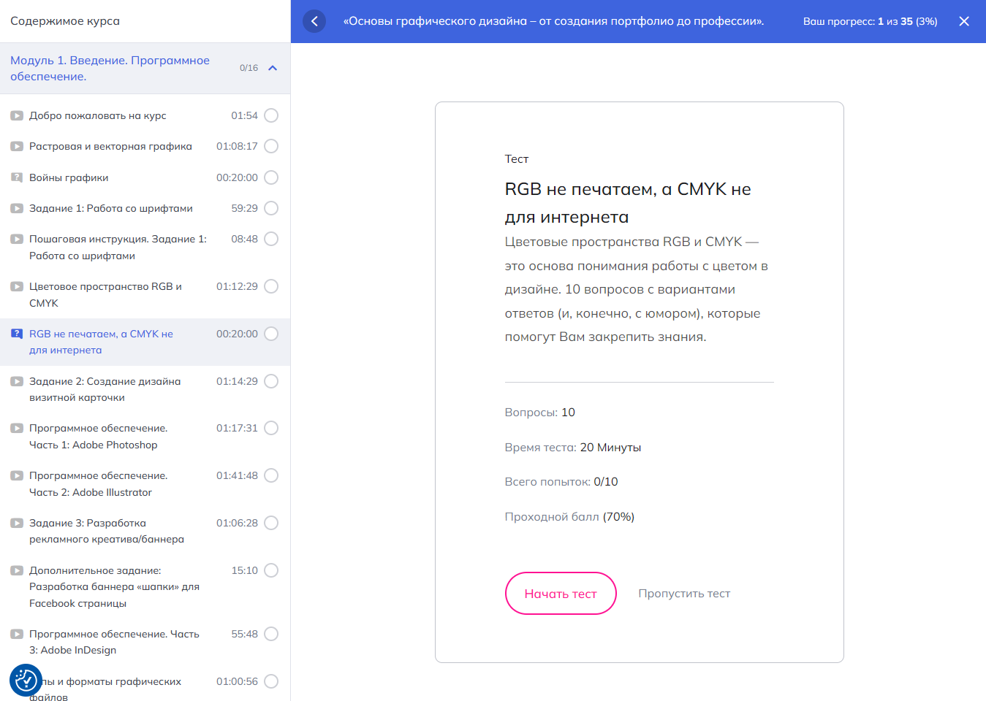Open 'Программное обеспечение. Часть 1: Adobe Photoshop'

pos(98,436)
